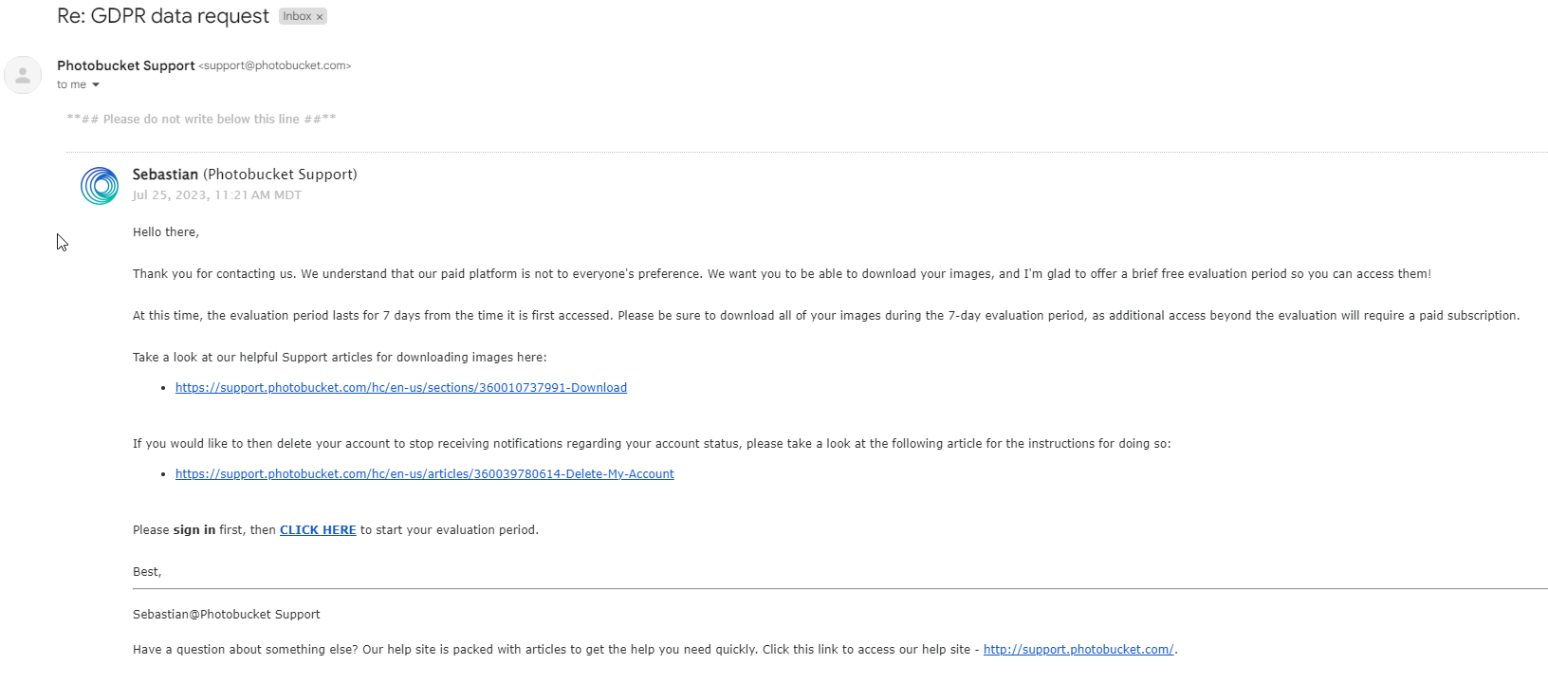Click the "Please do not write below" line

[x=201, y=120]
